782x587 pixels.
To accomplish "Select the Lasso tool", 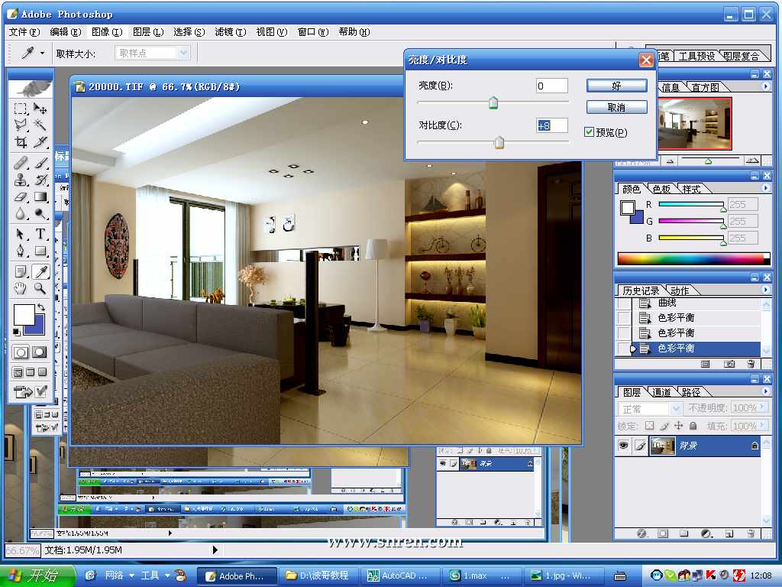I will 21,125.
